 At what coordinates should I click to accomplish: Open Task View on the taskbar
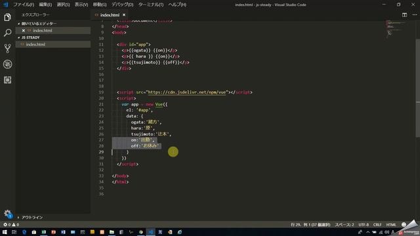point(14,232)
